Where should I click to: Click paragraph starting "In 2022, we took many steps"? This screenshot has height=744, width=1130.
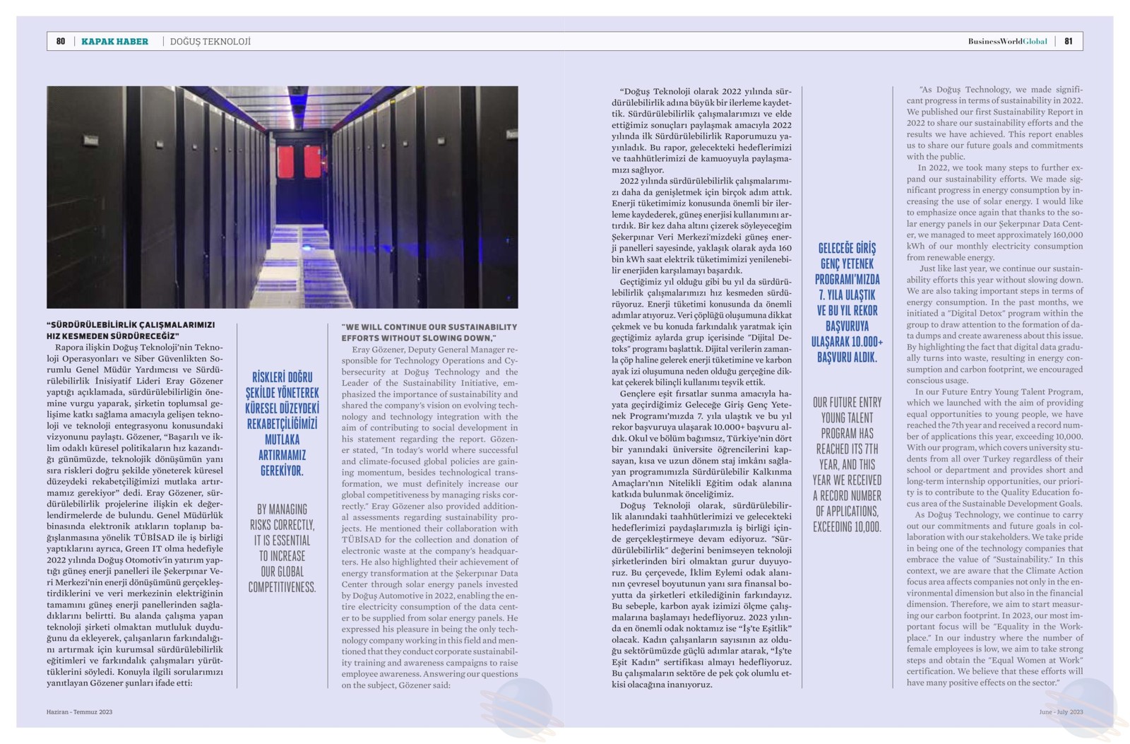point(994,213)
